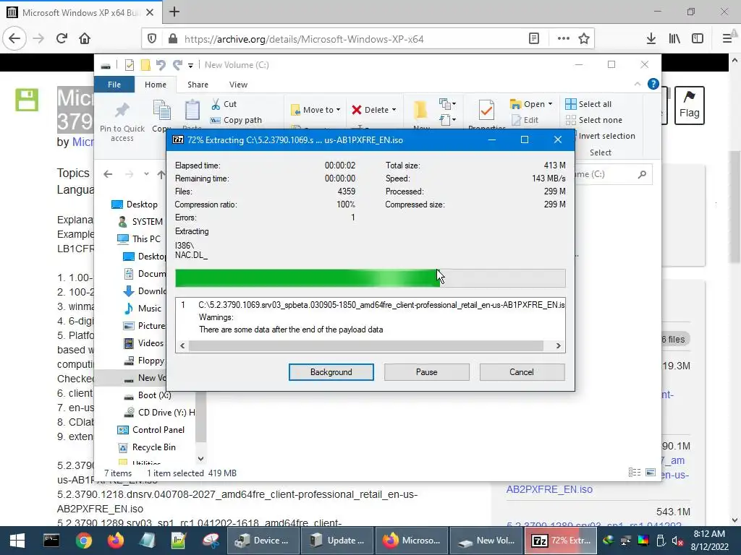The image size is (741, 555).
Task: Click the Properties checkmark in Quick Access Toolbar
Action: pos(129,64)
